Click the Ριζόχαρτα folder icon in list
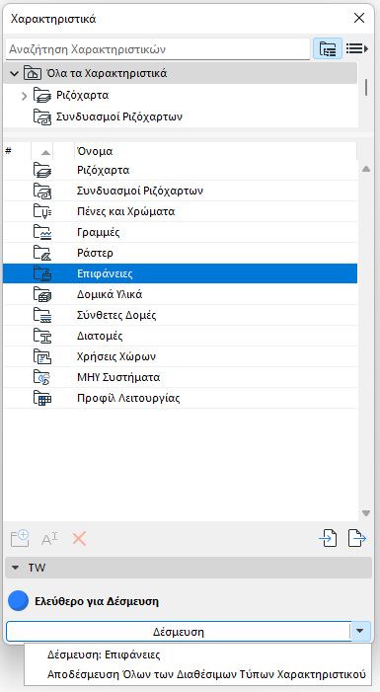Screen dimensions: 380x692 [x=42, y=170]
